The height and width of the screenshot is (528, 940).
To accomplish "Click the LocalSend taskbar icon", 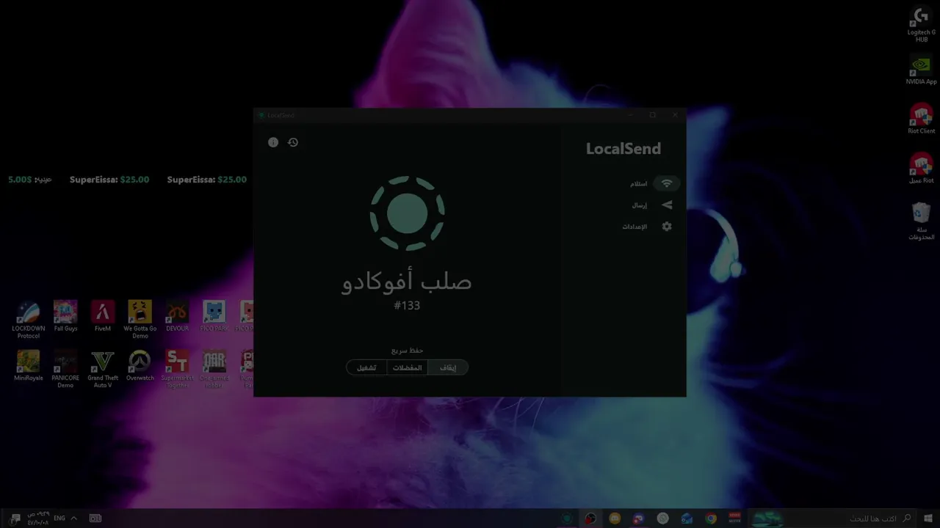I will point(567,518).
